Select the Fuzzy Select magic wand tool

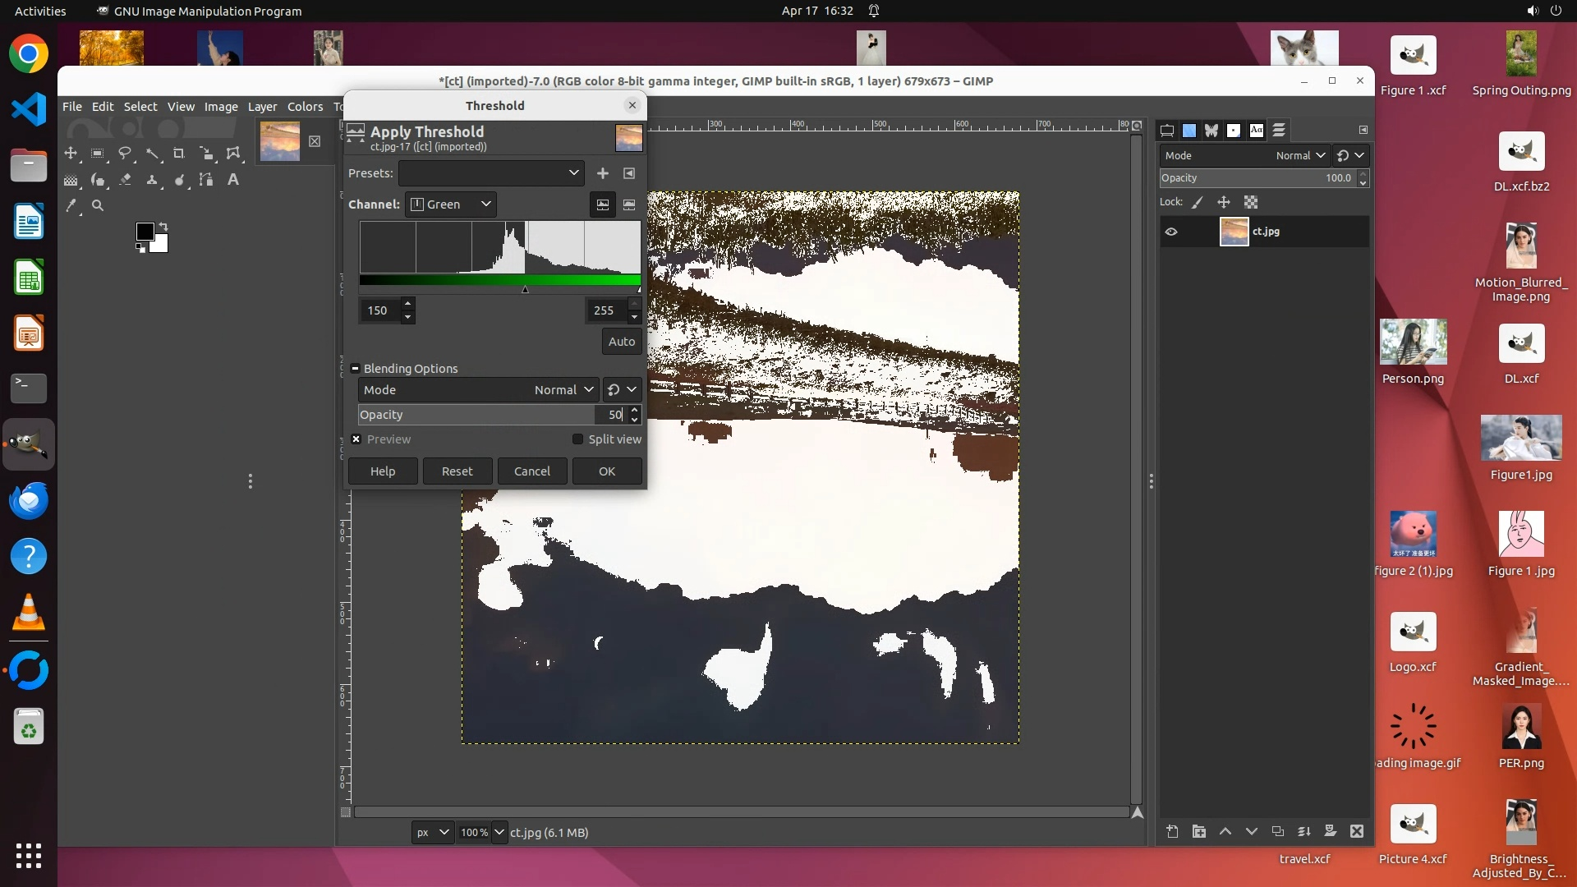(152, 154)
